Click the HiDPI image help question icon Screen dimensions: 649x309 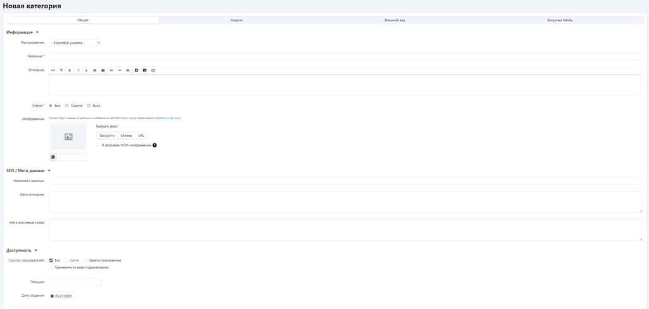tap(155, 145)
